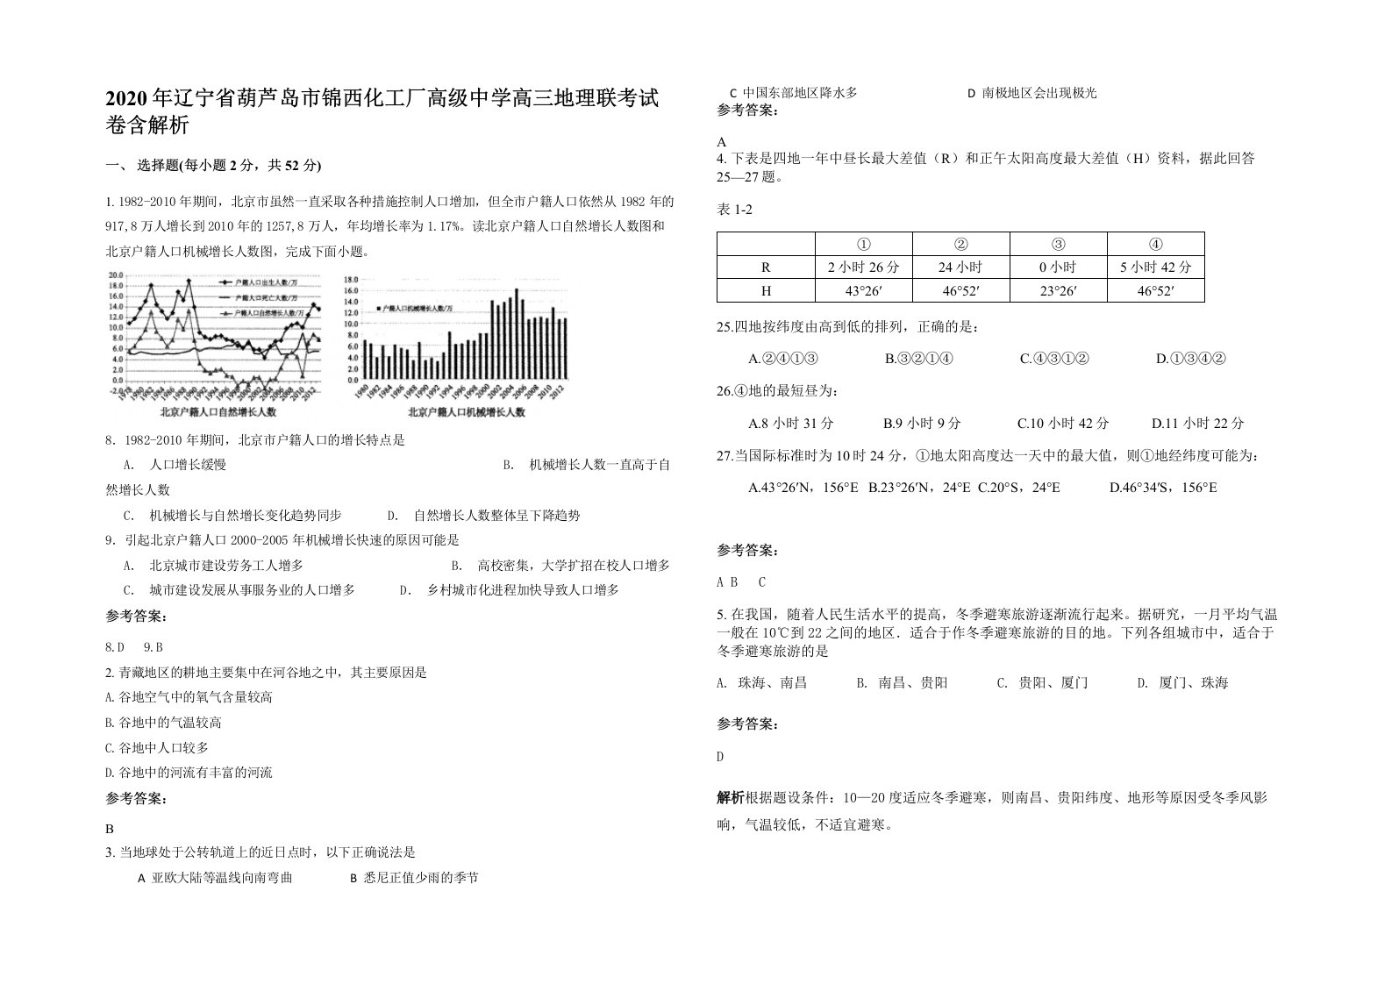This screenshot has height=984, width=1392.
Task: Select question 5 about 冬季避寒旅游
Action: click(x=997, y=632)
